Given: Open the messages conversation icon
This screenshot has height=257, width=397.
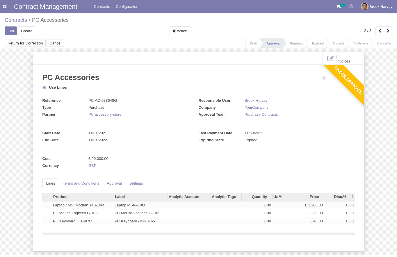Looking at the screenshot, I should pyautogui.click(x=339, y=6).
